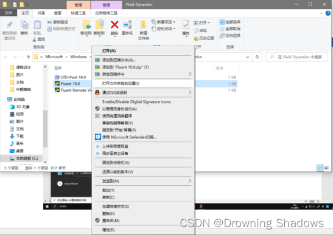Switch to the Details view icon in the status bar
333x235 pixels.
pyautogui.click(x=320, y=168)
